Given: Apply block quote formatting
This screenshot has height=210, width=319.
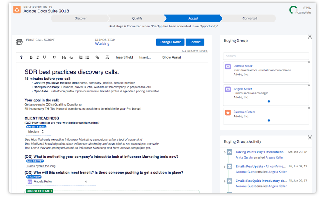Looking at the screenshot, I should [54, 57].
